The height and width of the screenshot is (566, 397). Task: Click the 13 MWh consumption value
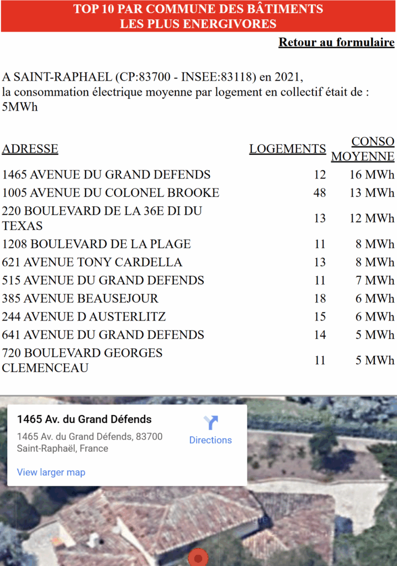[x=372, y=192]
